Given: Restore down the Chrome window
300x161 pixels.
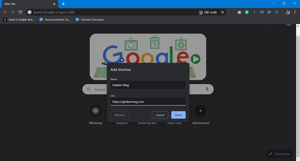Looking at the screenshot, I should click(284, 3).
